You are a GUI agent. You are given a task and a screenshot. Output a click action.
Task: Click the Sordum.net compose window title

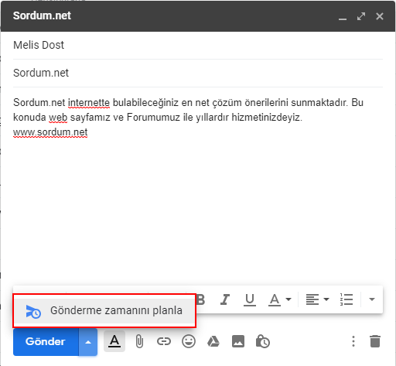(x=42, y=15)
